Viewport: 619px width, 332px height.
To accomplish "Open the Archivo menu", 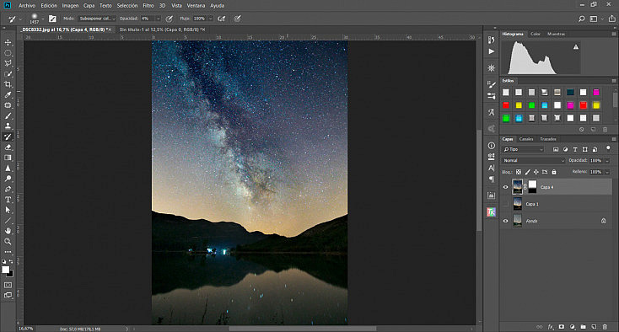I will click(x=27, y=6).
